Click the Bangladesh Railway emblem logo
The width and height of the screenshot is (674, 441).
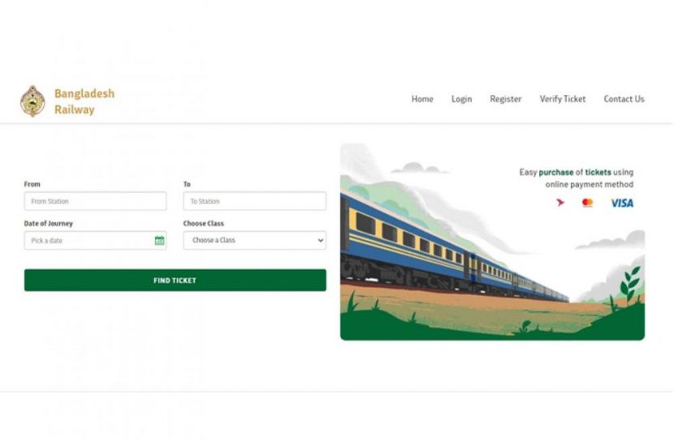[x=32, y=101]
